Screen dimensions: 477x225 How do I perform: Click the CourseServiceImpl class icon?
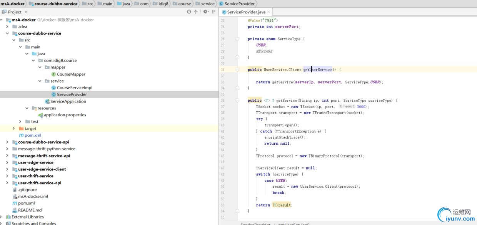pyautogui.click(x=53, y=88)
